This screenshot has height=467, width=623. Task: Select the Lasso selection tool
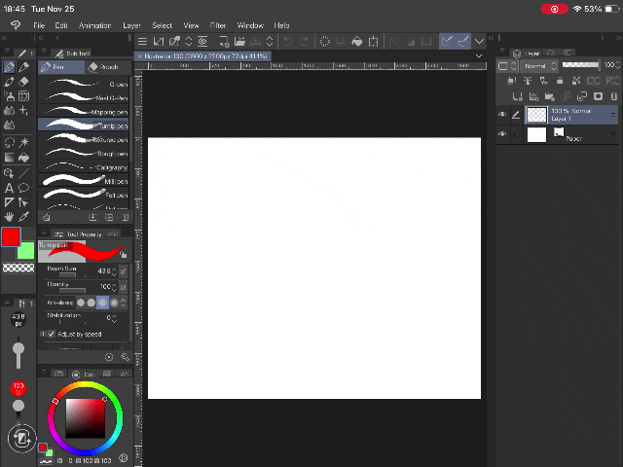click(9, 142)
